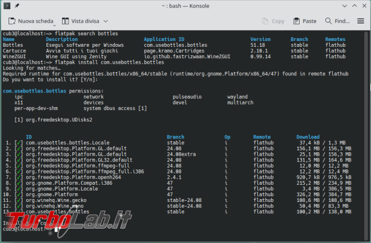The height and width of the screenshot is (243, 371).
Task: Open a new tab with Nuova scheda
Action: pos(31,21)
